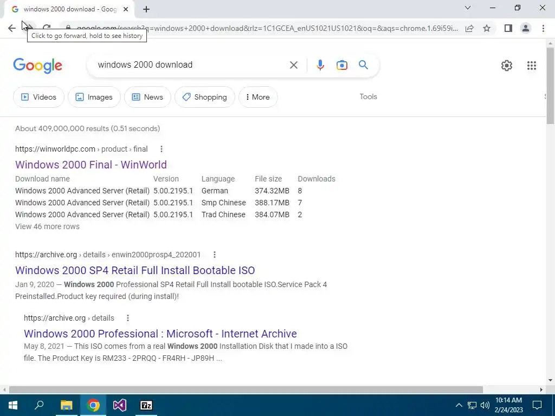The width and height of the screenshot is (555, 416).
Task: Click the horizontal scrollbar thumb
Action: click(246, 389)
